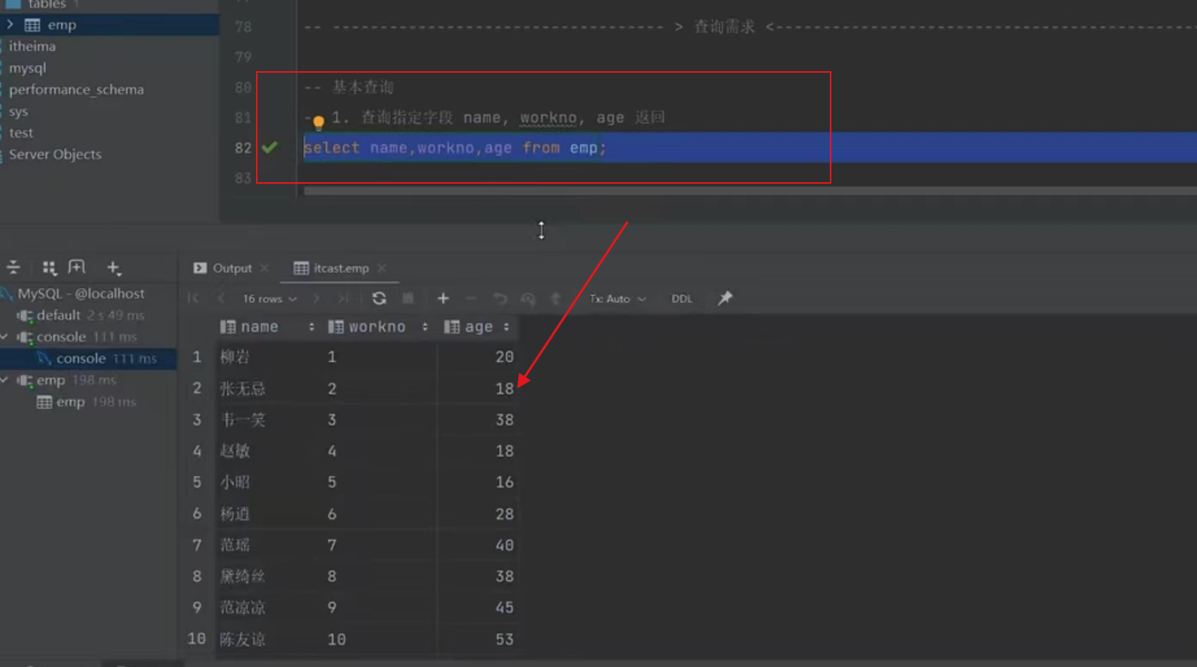This screenshot has width=1197, height=667.
Task: Add a new row with the plus icon
Action: coord(443,299)
